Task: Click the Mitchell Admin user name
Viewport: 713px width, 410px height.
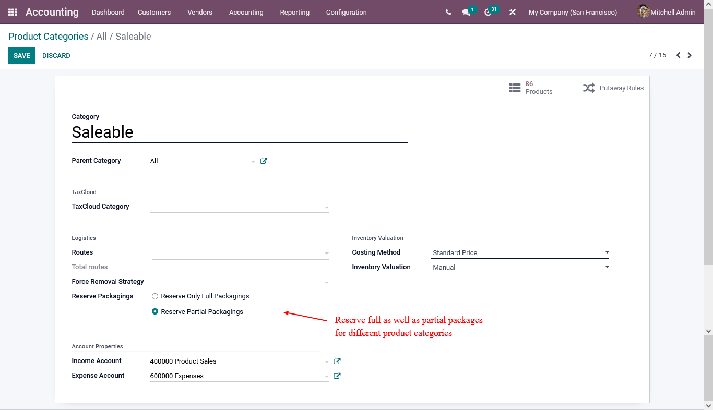Action: tap(673, 12)
